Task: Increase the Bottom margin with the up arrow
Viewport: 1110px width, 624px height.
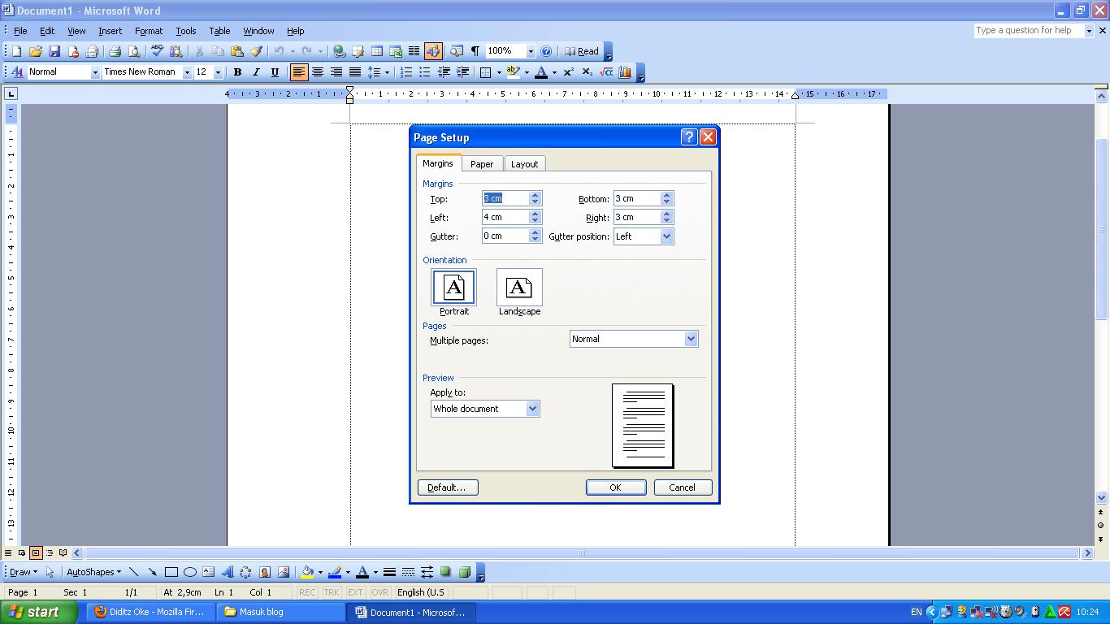Action: point(666,195)
